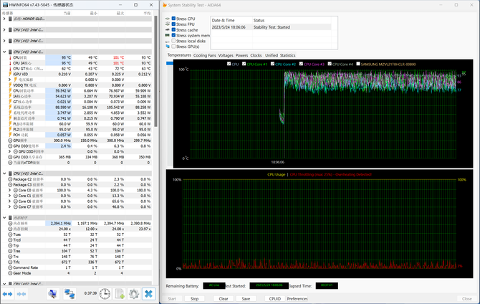
Task: Switch to the Cooling Fans tab
Action: [204, 55]
